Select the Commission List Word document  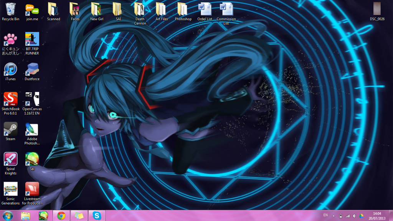tap(226, 13)
